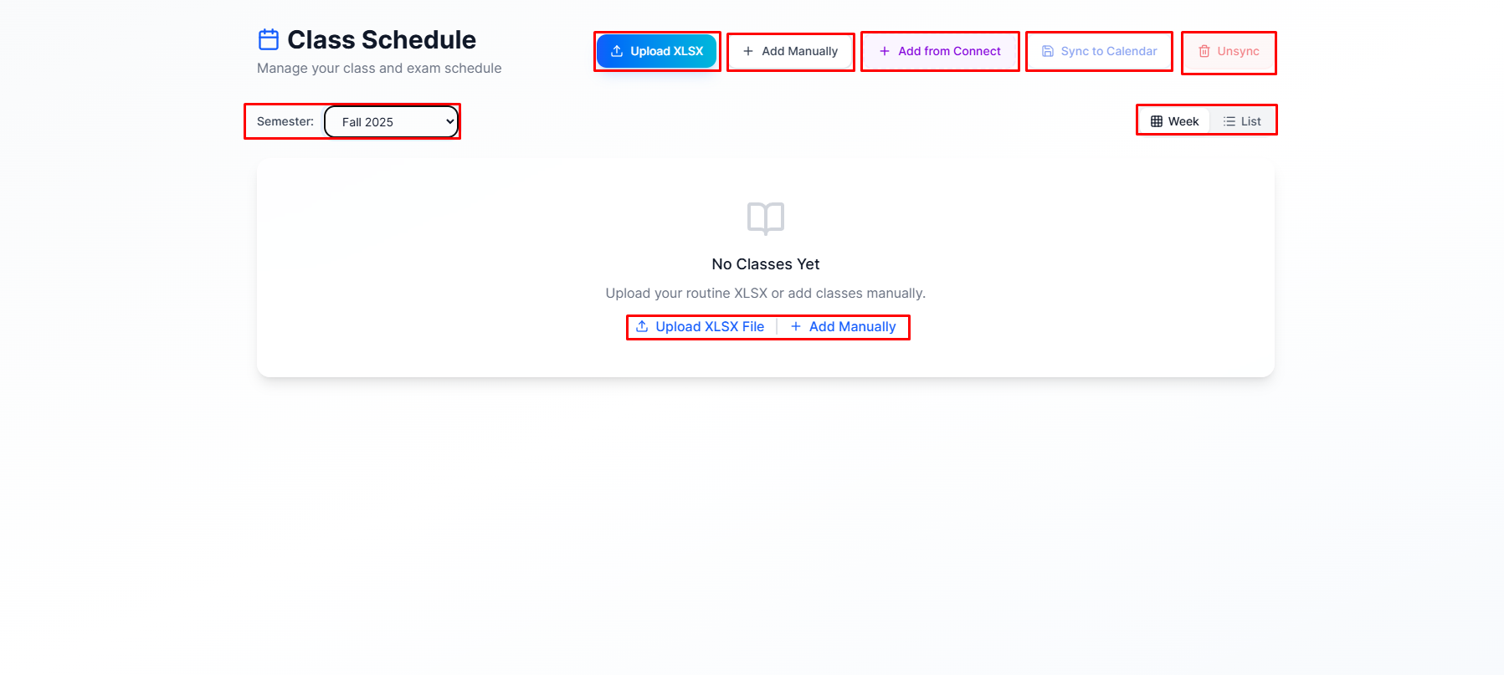
Task: Click the plus icon in Add Manually button
Action: point(747,51)
